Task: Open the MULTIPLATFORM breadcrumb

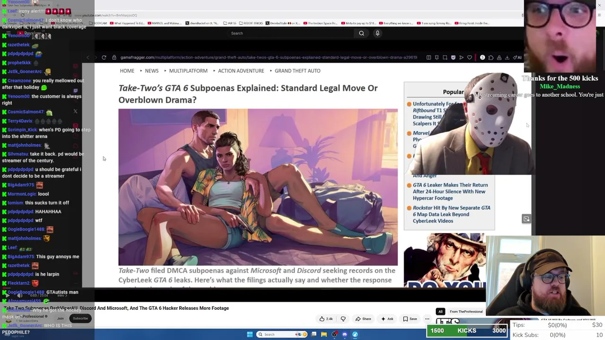Action: point(188,71)
